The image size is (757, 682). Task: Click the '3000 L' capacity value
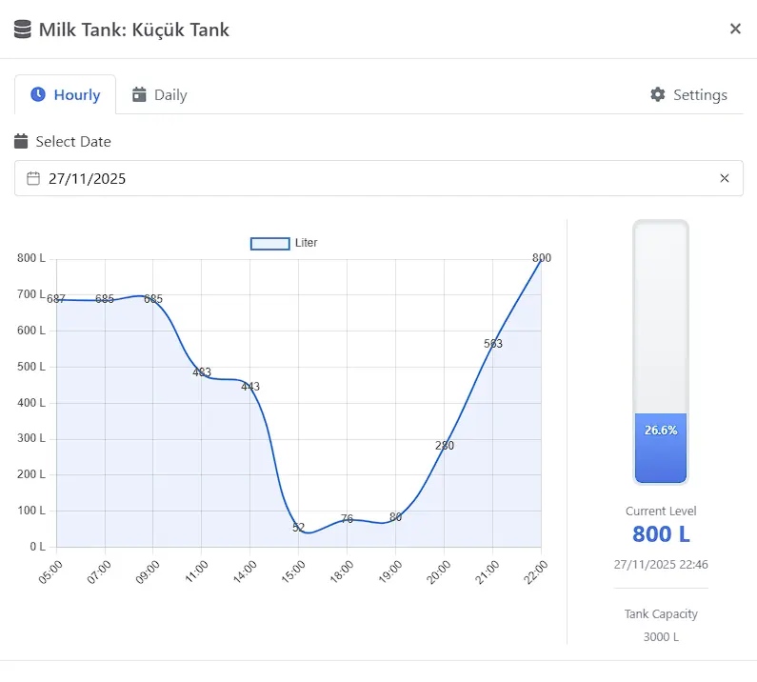coord(661,636)
